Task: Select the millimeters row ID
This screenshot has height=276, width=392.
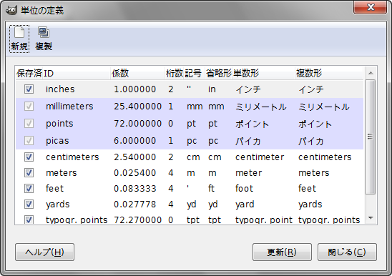Action: [69, 107]
